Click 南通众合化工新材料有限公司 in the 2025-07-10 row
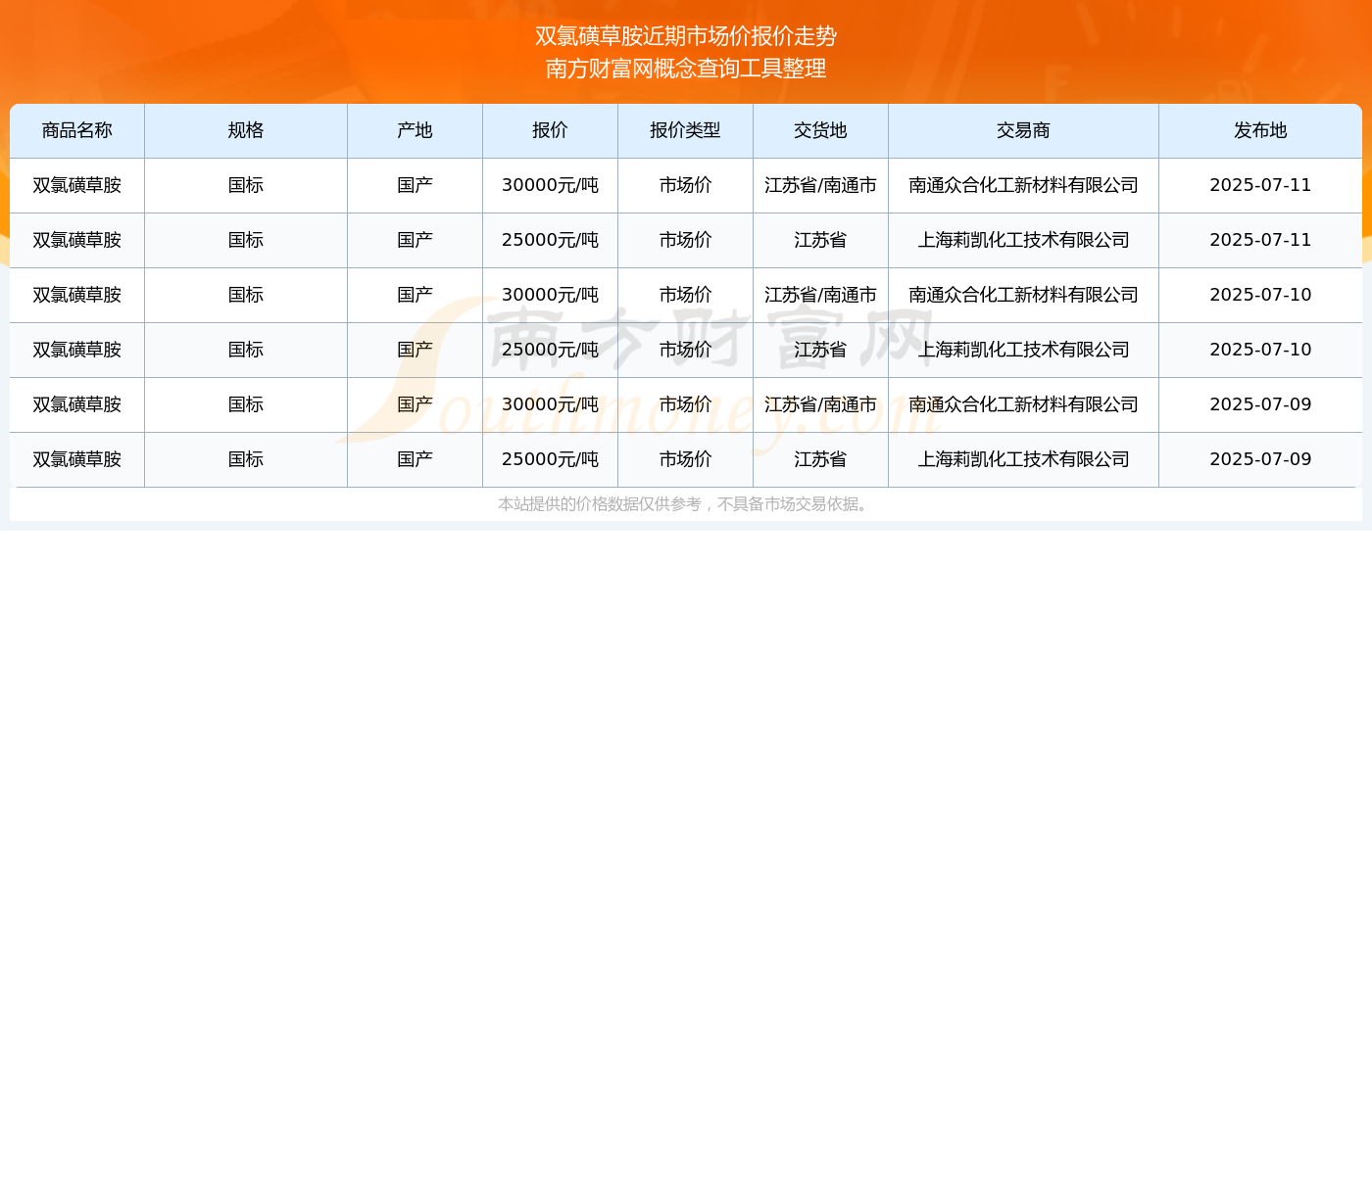Viewport: 1372px width, 1180px height. point(1023,295)
